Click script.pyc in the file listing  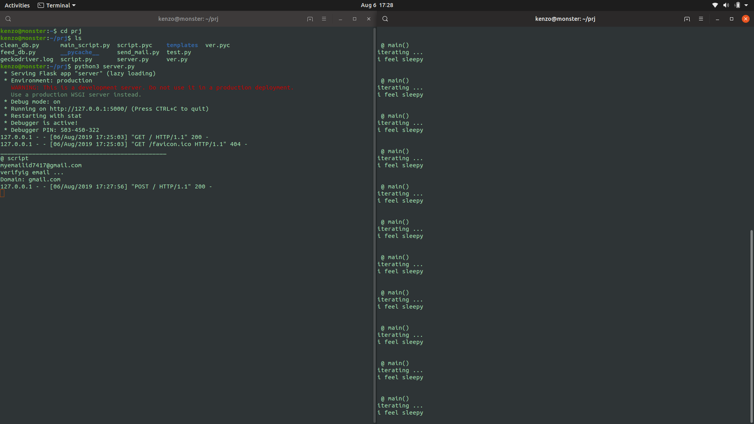(135, 45)
